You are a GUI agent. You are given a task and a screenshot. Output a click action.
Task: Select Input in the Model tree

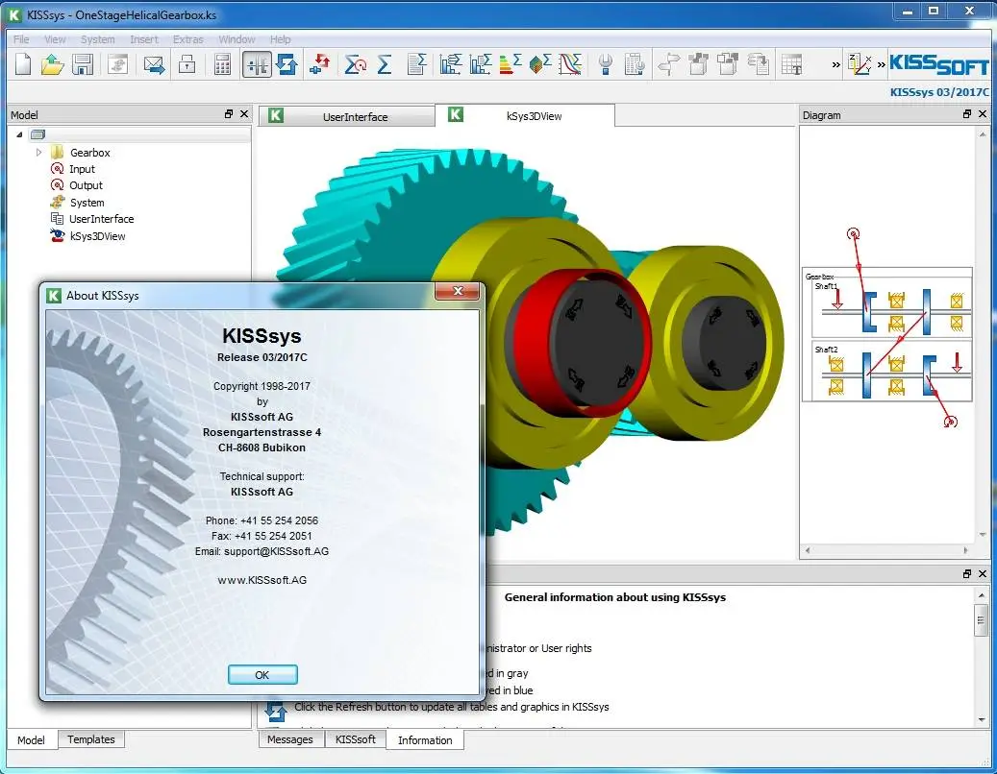click(82, 169)
